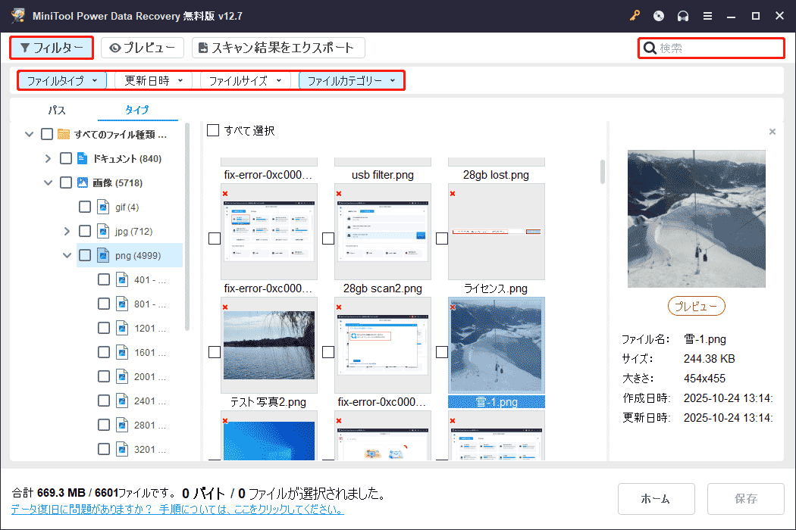
Task: Click the key icon for license registration
Action: (635, 15)
